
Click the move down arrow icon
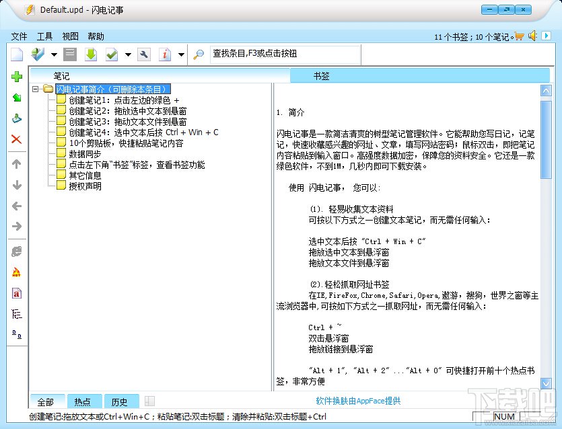[16, 185]
